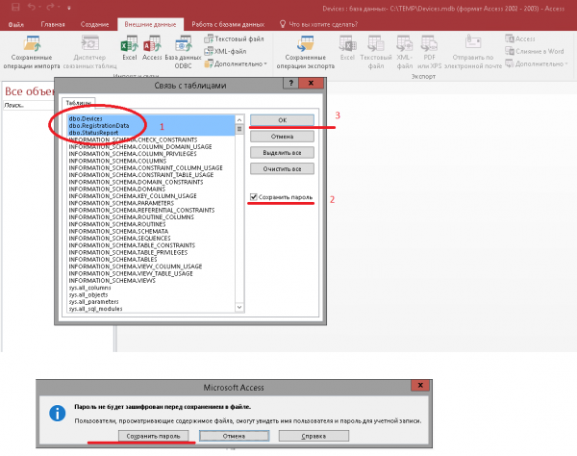Switch to the Главная ribbon tab
The height and width of the screenshot is (456, 577).
coord(54,22)
